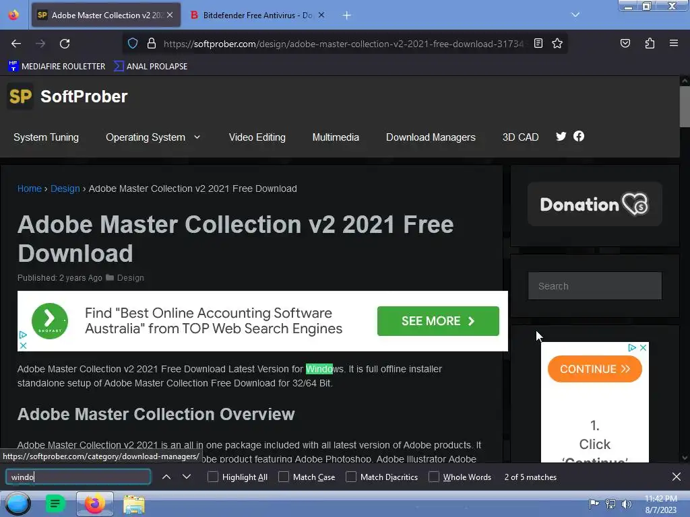Image resolution: width=690 pixels, height=517 pixels.
Task: Click the AdChoices icon on sidebar ad
Action: tap(632, 348)
